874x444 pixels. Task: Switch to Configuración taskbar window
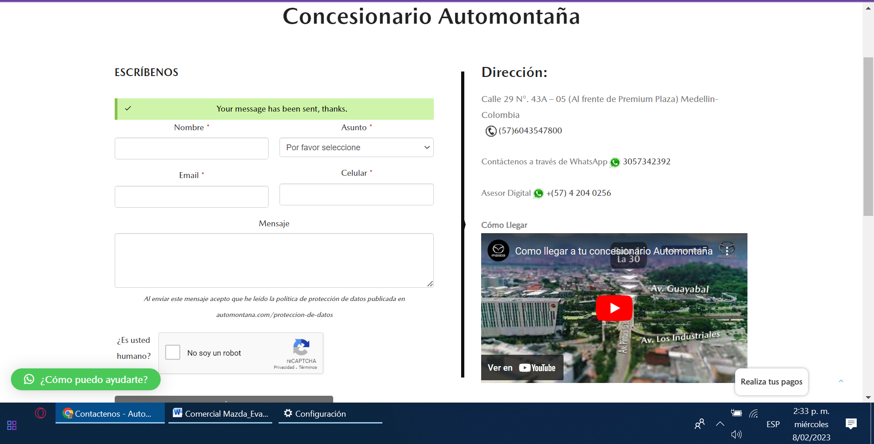[x=330, y=413]
